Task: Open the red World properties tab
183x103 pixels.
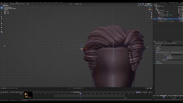Action: pos(154,52)
